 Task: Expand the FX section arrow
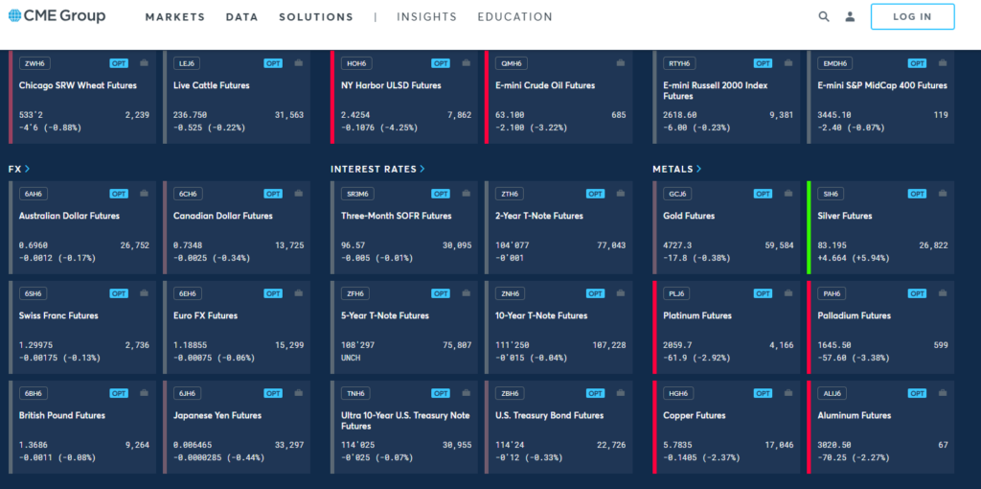point(28,169)
